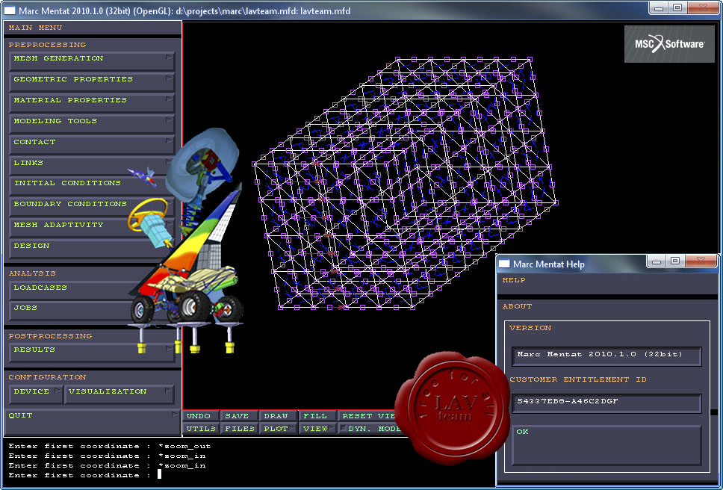The width and height of the screenshot is (723, 490).
Task: Click the MSC Software logo
Action: [x=669, y=44]
